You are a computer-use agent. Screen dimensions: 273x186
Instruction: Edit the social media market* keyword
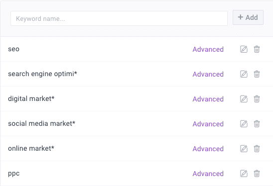click(244, 124)
